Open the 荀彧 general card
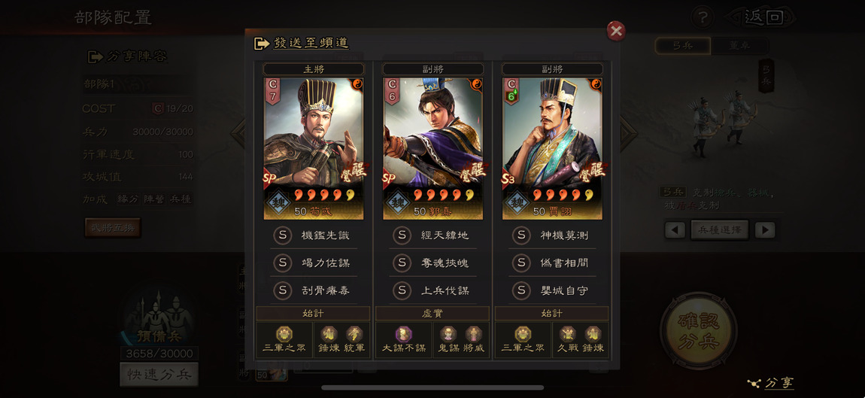 tap(314, 148)
